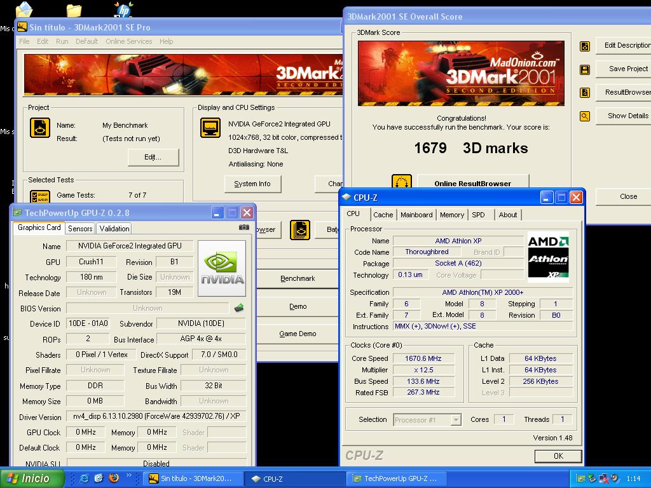Open the 3DMark2001 title bar icon menu
651x488 pixels.
[x=22, y=27]
